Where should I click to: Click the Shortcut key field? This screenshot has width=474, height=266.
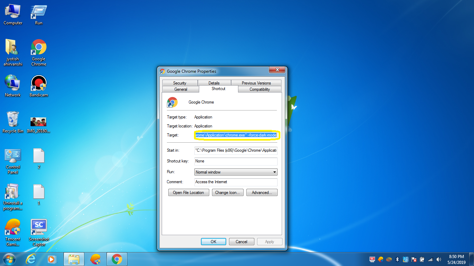[236, 161]
